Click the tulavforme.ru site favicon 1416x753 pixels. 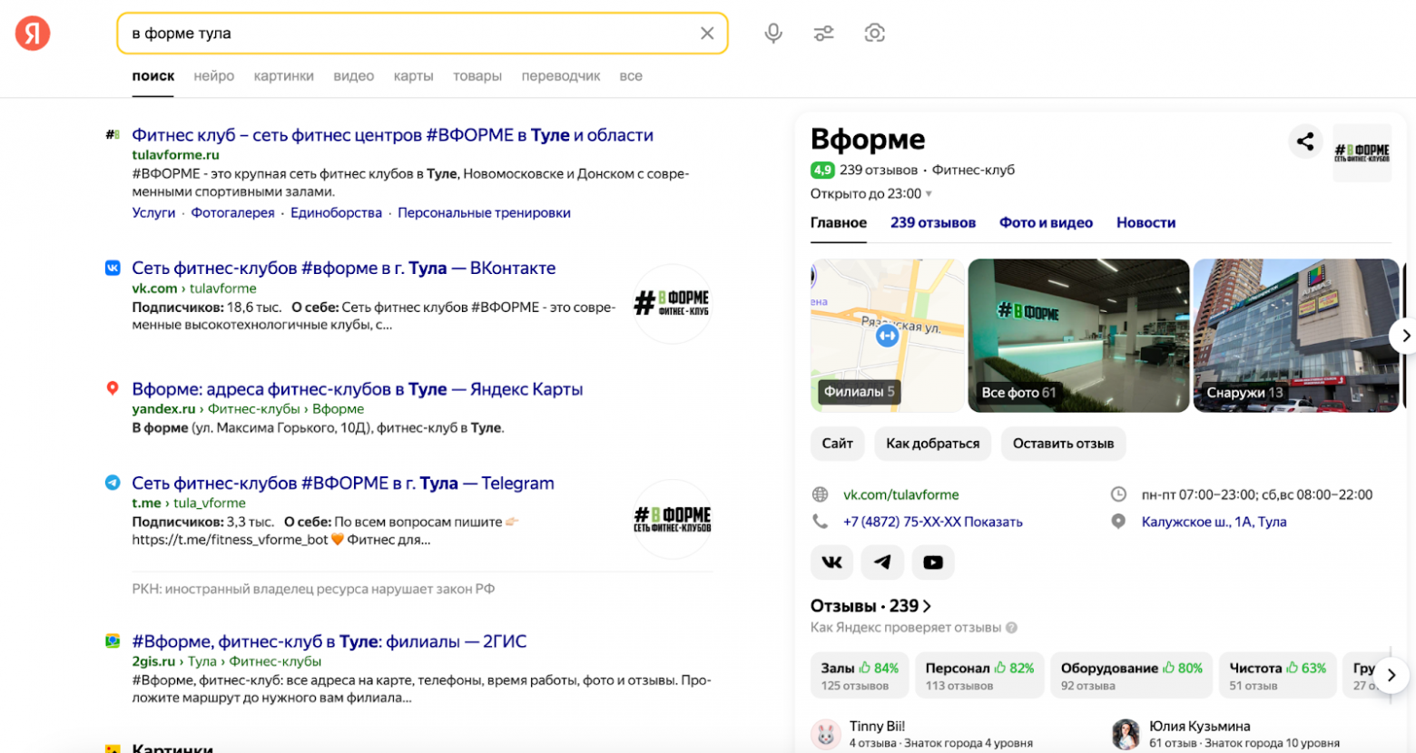[113, 134]
